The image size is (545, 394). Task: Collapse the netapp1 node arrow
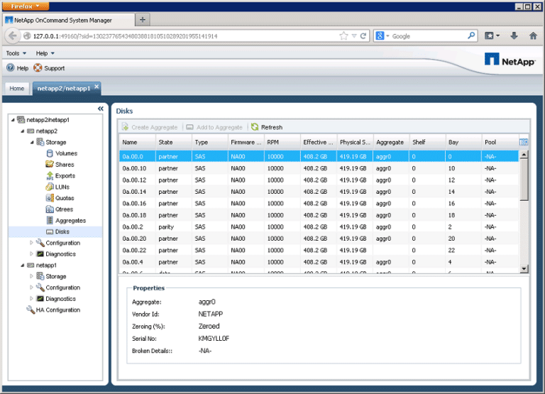(23, 265)
